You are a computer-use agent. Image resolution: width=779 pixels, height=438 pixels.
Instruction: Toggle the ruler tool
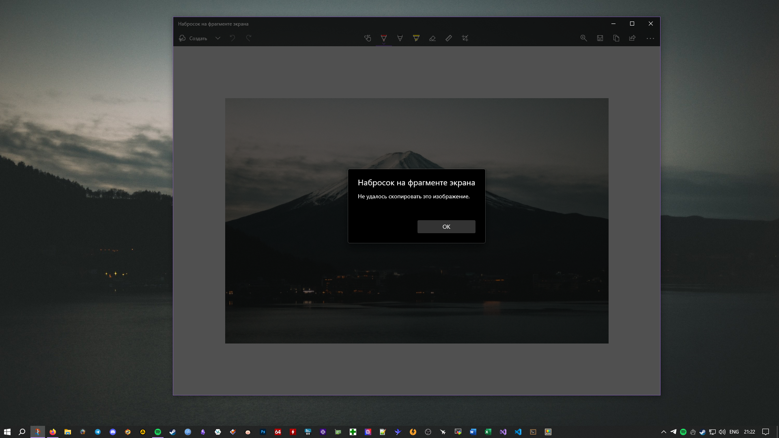tap(448, 38)
